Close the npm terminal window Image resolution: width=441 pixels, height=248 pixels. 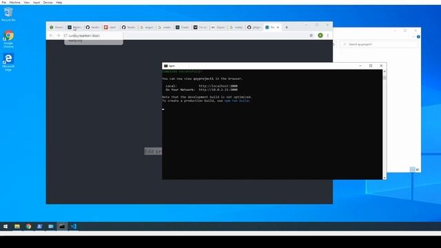tap(381, 66)
